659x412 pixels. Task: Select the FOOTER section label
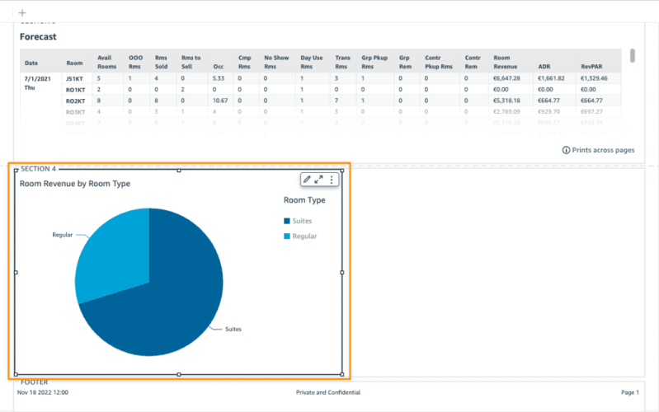pos(35,382)
